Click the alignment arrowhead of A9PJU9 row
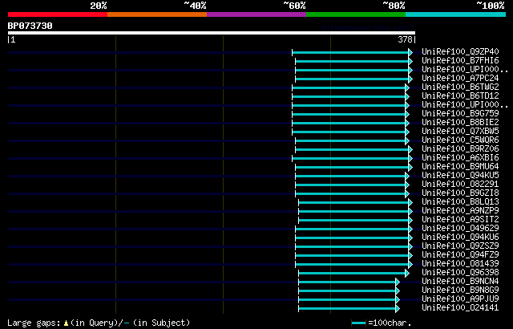 398,300
